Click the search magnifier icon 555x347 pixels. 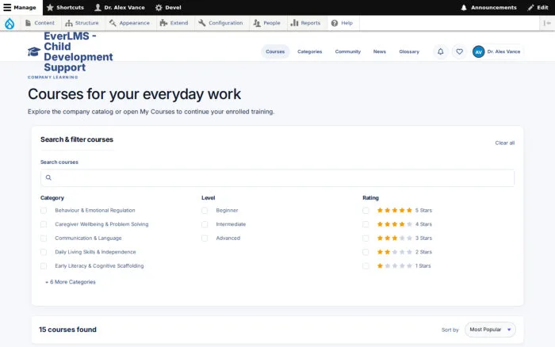click(x=48, y=177)
